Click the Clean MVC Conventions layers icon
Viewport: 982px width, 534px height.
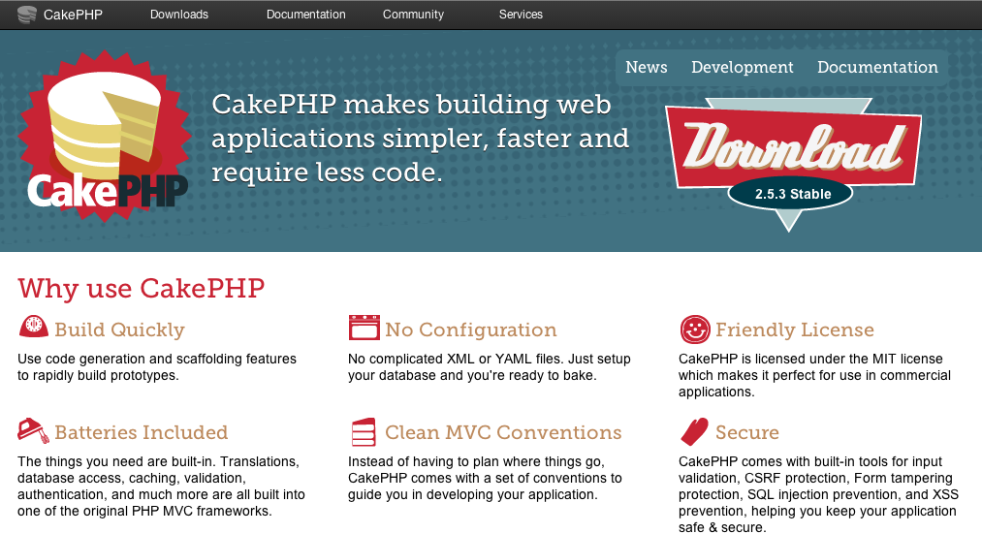tap(364, 432)
